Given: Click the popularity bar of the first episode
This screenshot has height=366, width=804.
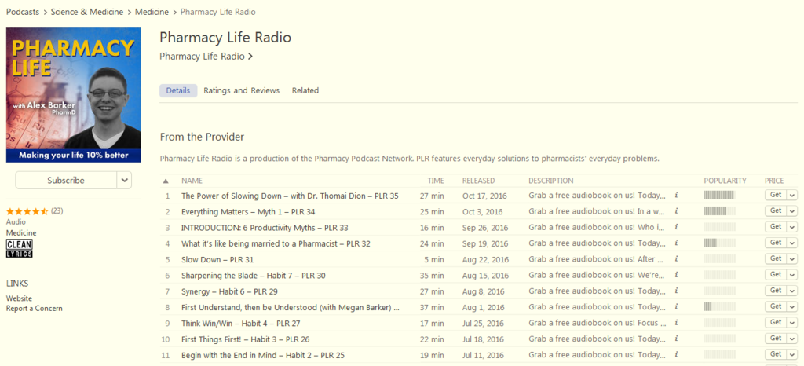Looking at the screenshot, I should click(719, 196).
